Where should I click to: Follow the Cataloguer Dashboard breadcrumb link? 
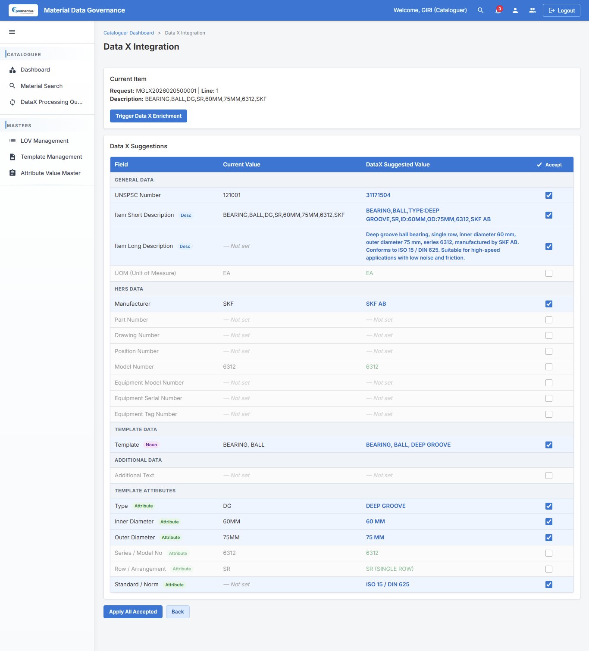128,33
